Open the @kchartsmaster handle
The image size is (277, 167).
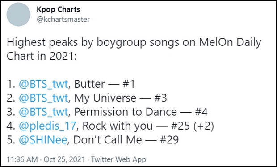(63, 20)
